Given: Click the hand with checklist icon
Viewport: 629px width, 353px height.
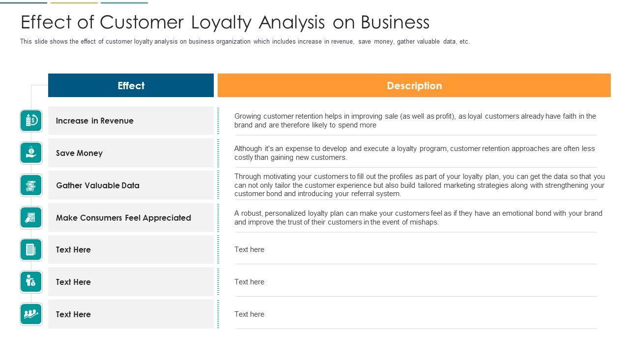Looking at the screenshot, I should [x=31, y=218].
